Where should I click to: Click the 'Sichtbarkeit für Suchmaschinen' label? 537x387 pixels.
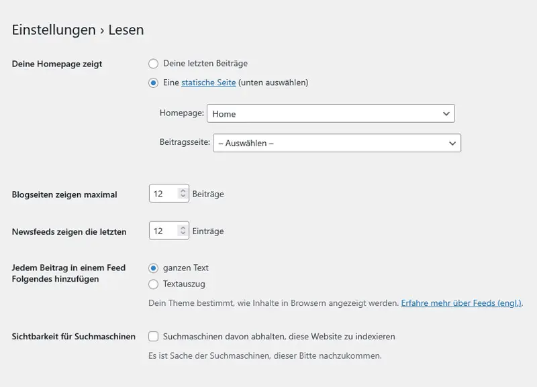click(x=74, y=337)
